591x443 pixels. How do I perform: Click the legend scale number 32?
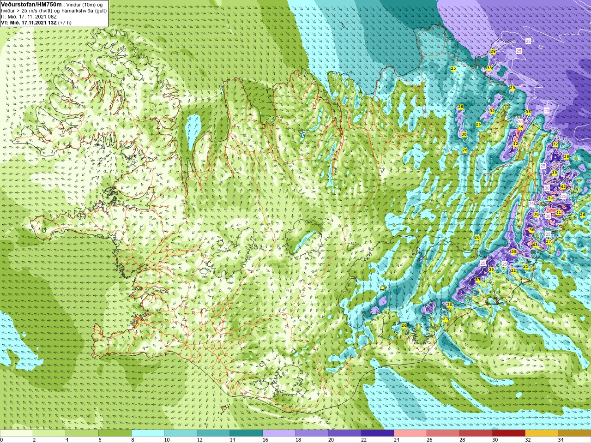[528, 440]
